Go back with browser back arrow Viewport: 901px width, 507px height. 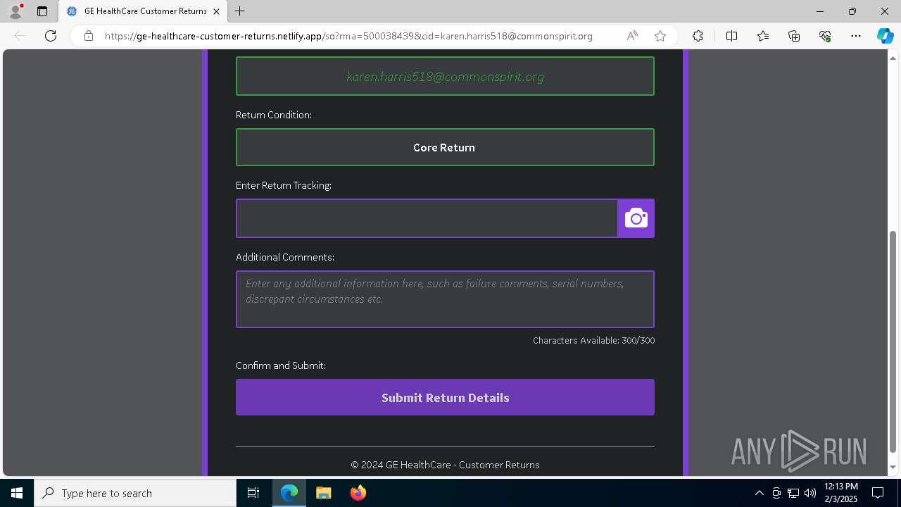20,36
